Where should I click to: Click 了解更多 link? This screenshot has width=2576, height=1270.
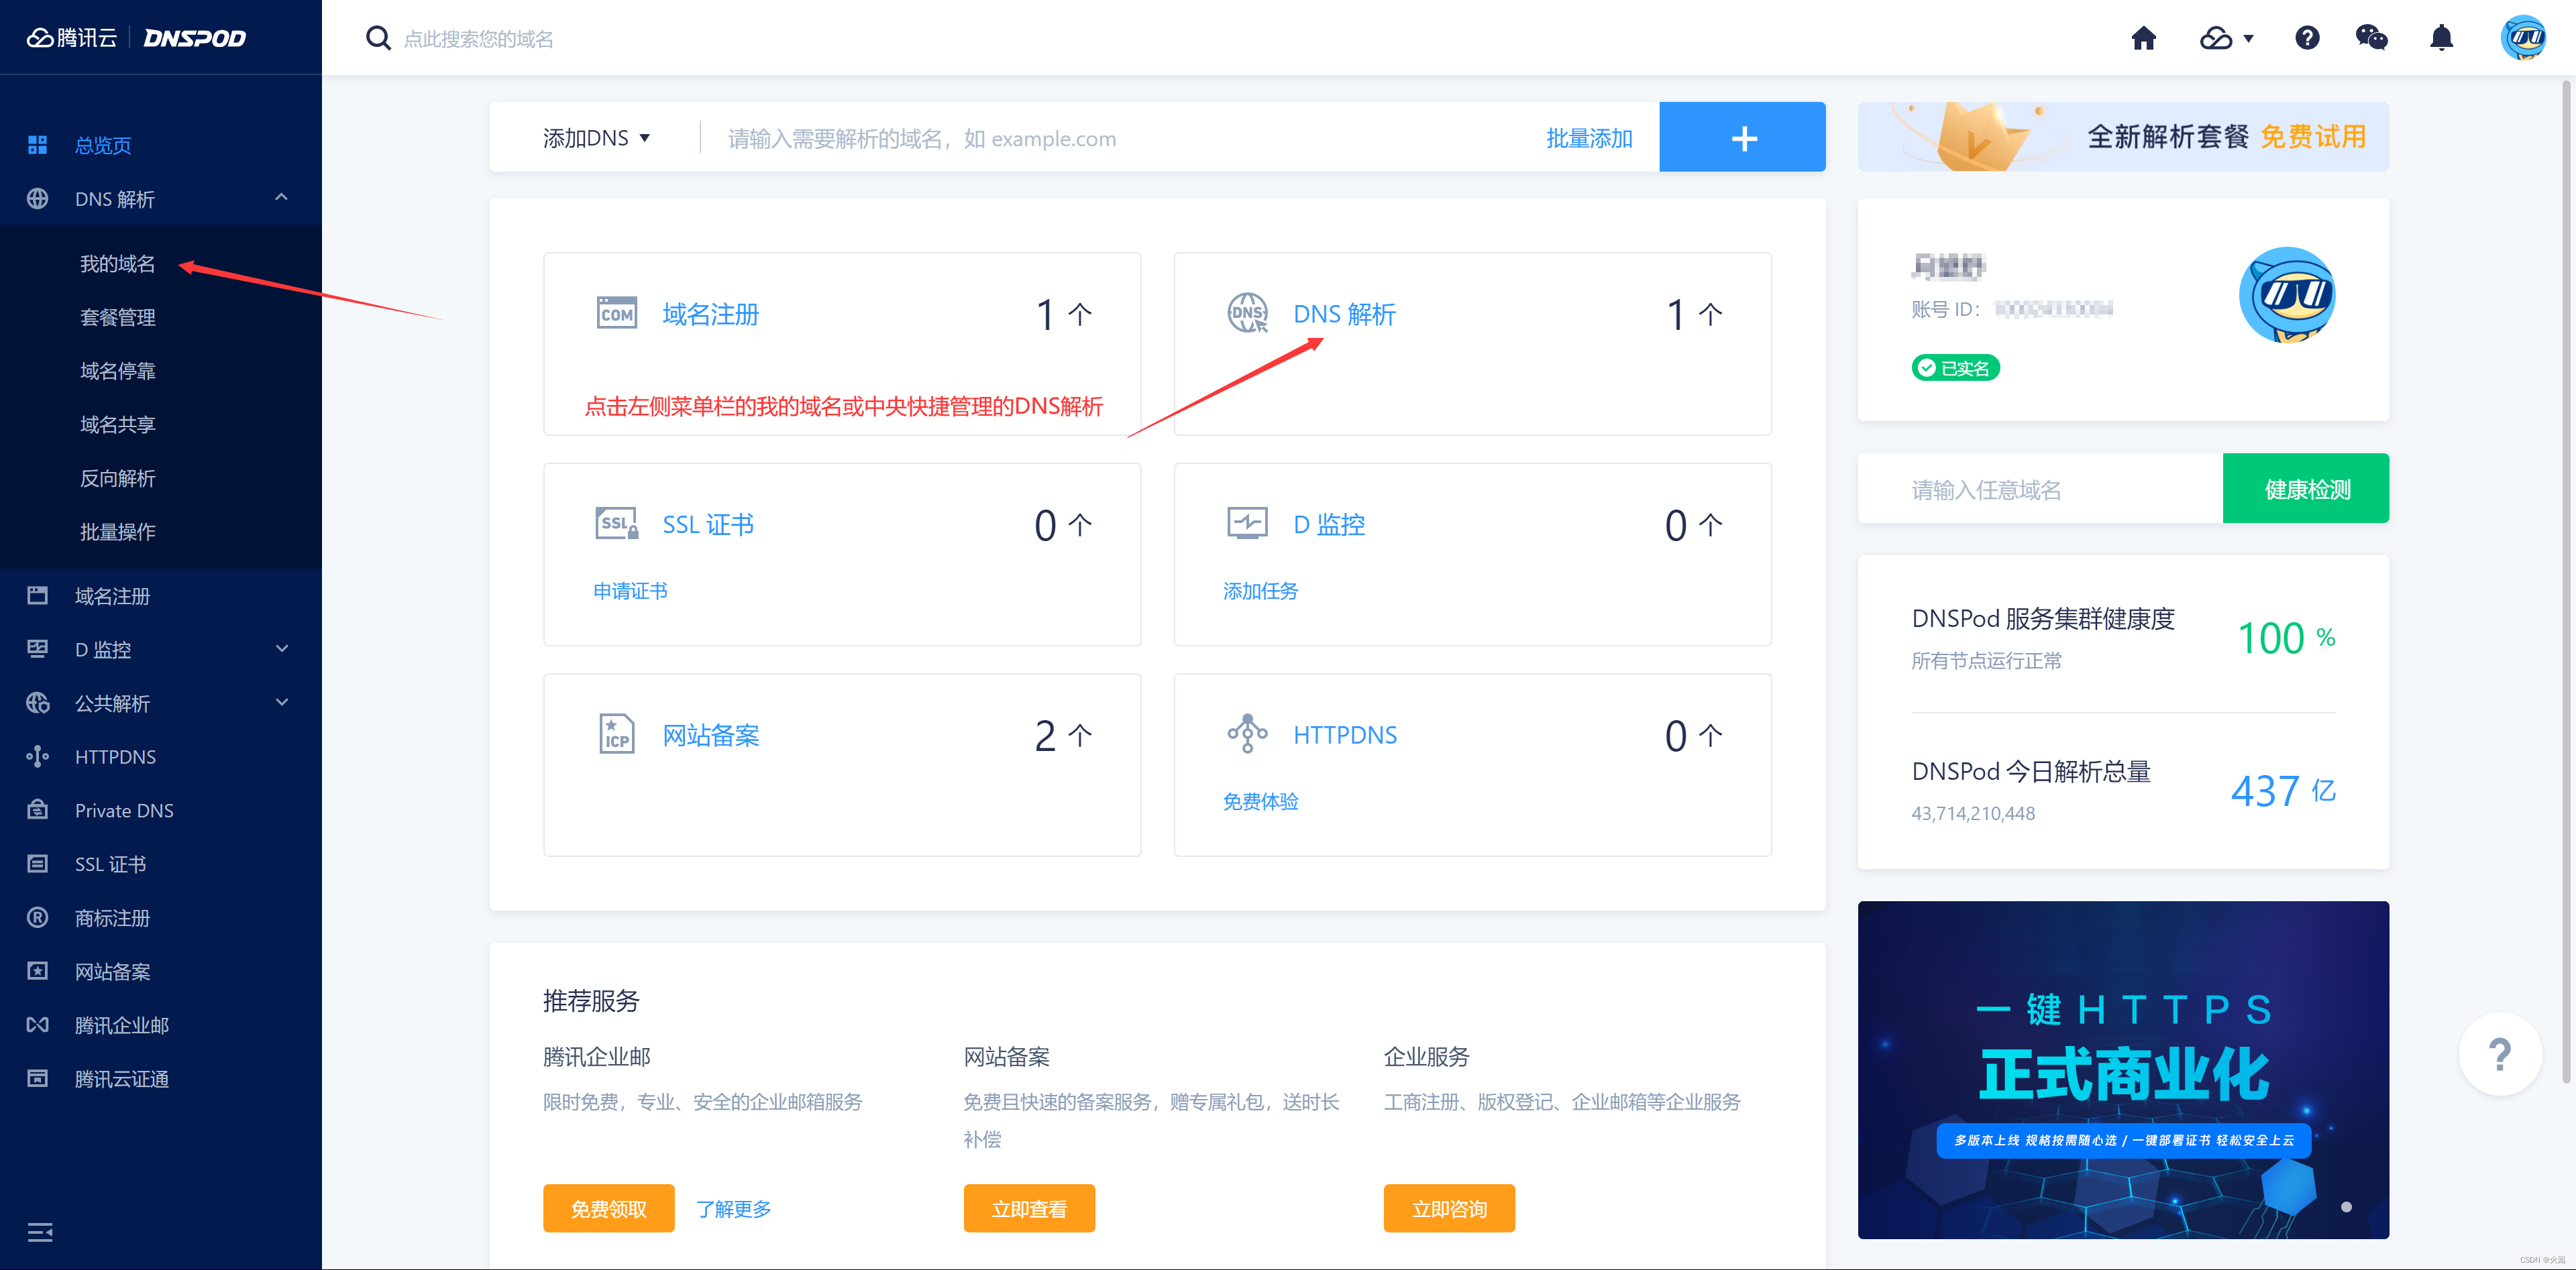733,1209
